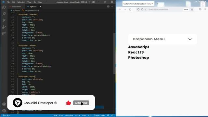Open the Selection menu
The width and height of the screenshot is (208, 117).
pos(21,2)
